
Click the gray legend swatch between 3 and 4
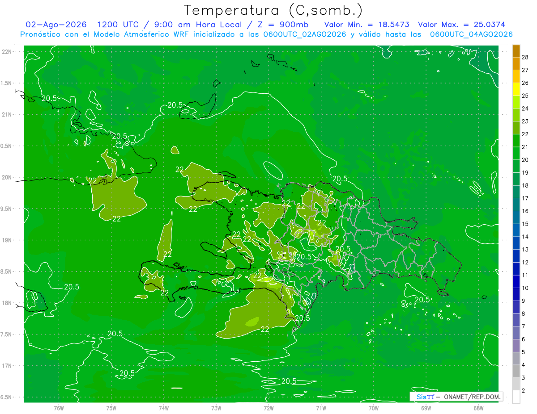pos(516,371)
